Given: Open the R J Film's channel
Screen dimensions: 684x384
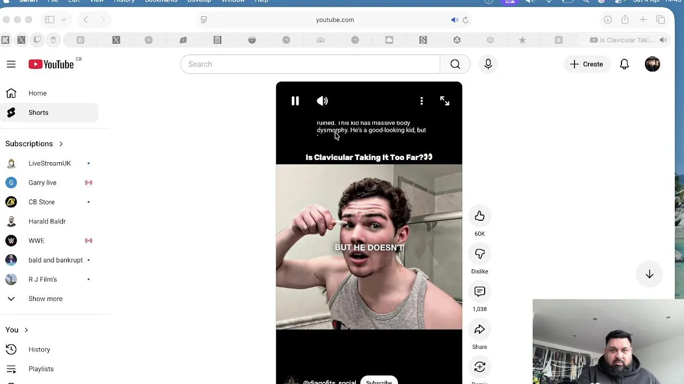Looking at the screenshot, I should point(49,279).
